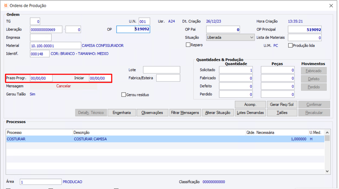Viewport: 339px width, 189px height.
Task: Click the Defeito movement button
Action: [x=314, y=79]
